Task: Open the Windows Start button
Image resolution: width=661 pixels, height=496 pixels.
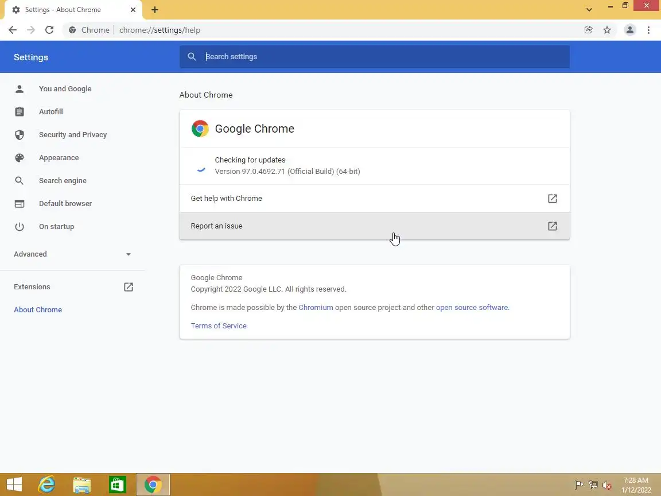Action: [x=14, y=484]
